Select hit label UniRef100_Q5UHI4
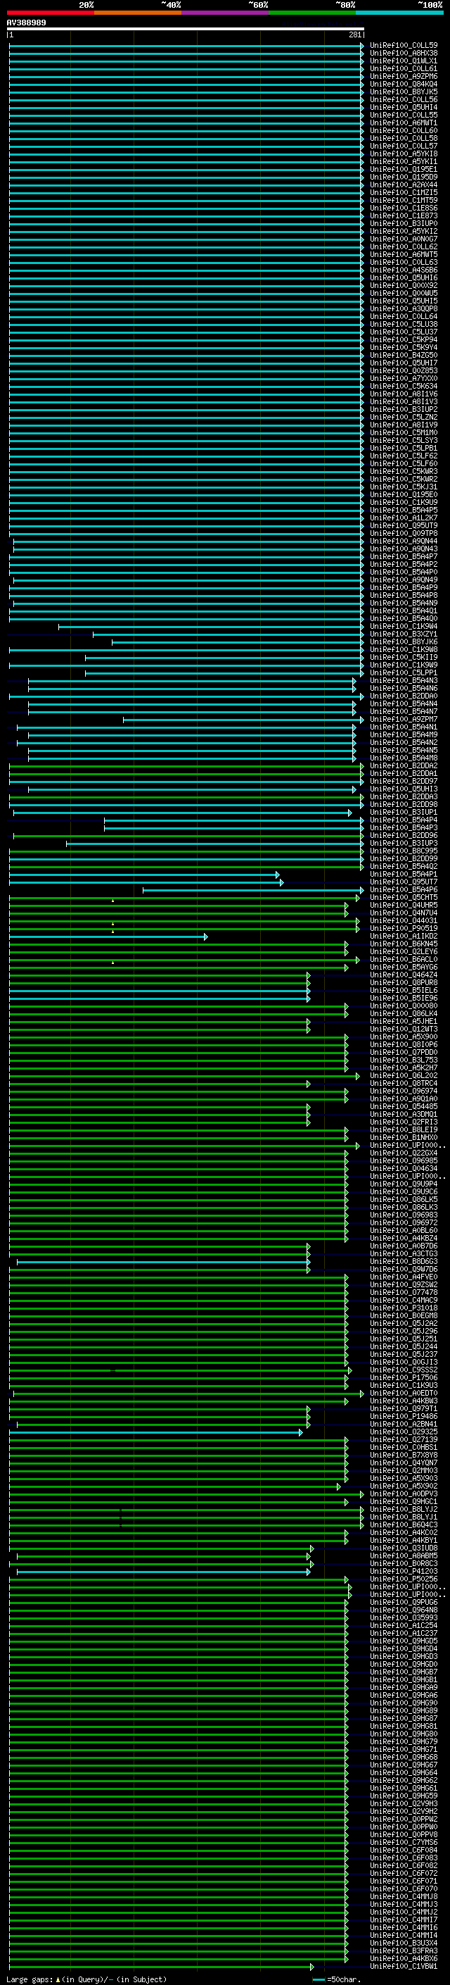This screenshot has height=1985, width=450. point(404,107)
